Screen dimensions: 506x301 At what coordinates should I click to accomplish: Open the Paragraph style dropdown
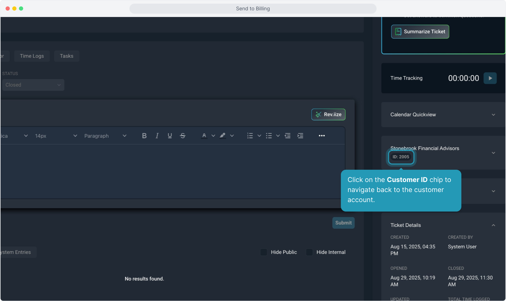coord(105,136)
